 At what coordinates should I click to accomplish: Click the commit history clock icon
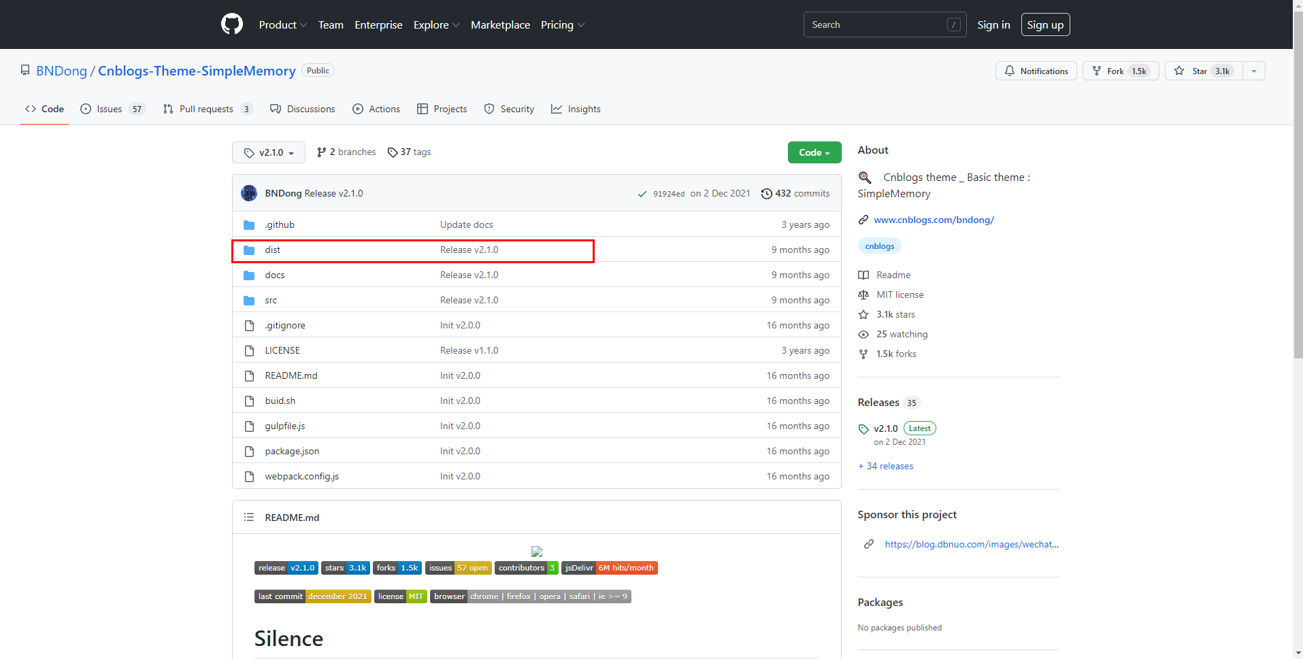point(766,194)
